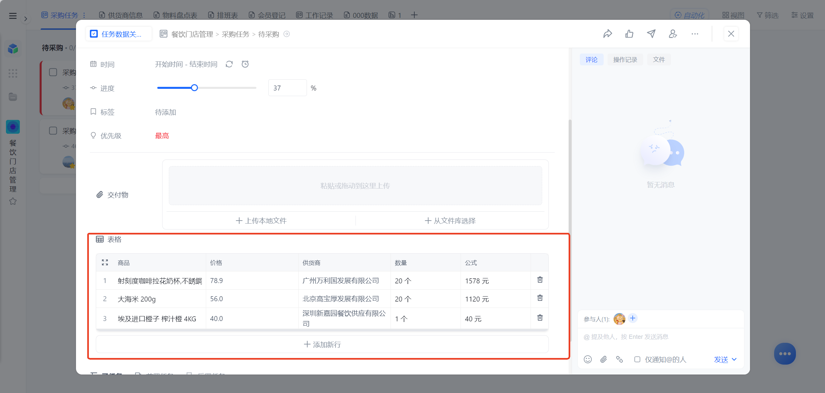Viewport: 825px width, 393px height.
Task: Switch to the 排班表 tab
Action: point(223,15)
